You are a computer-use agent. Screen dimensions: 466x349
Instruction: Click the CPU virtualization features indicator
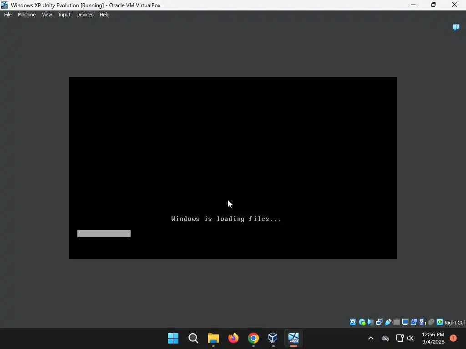pyautogui.click(x=423, y=322)
